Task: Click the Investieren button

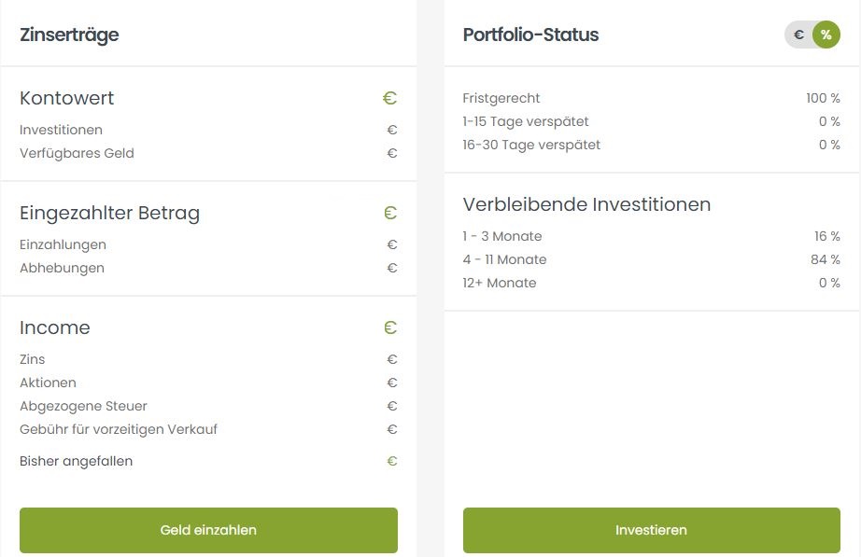Action: coord(651,530)
